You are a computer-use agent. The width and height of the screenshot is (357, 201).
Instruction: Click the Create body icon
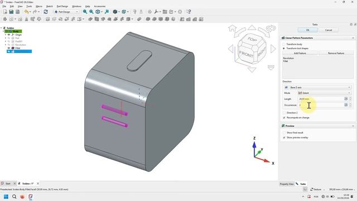click(5, 19)
